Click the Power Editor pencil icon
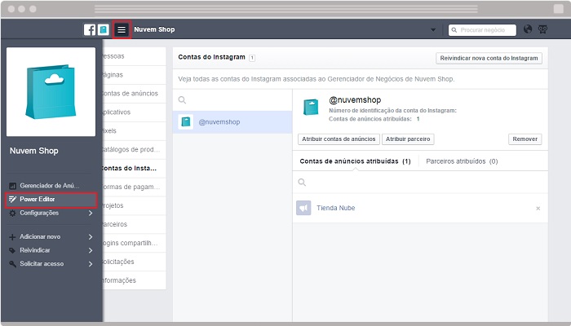This screenshot has height=326, width=571. (x=13, y=200)
